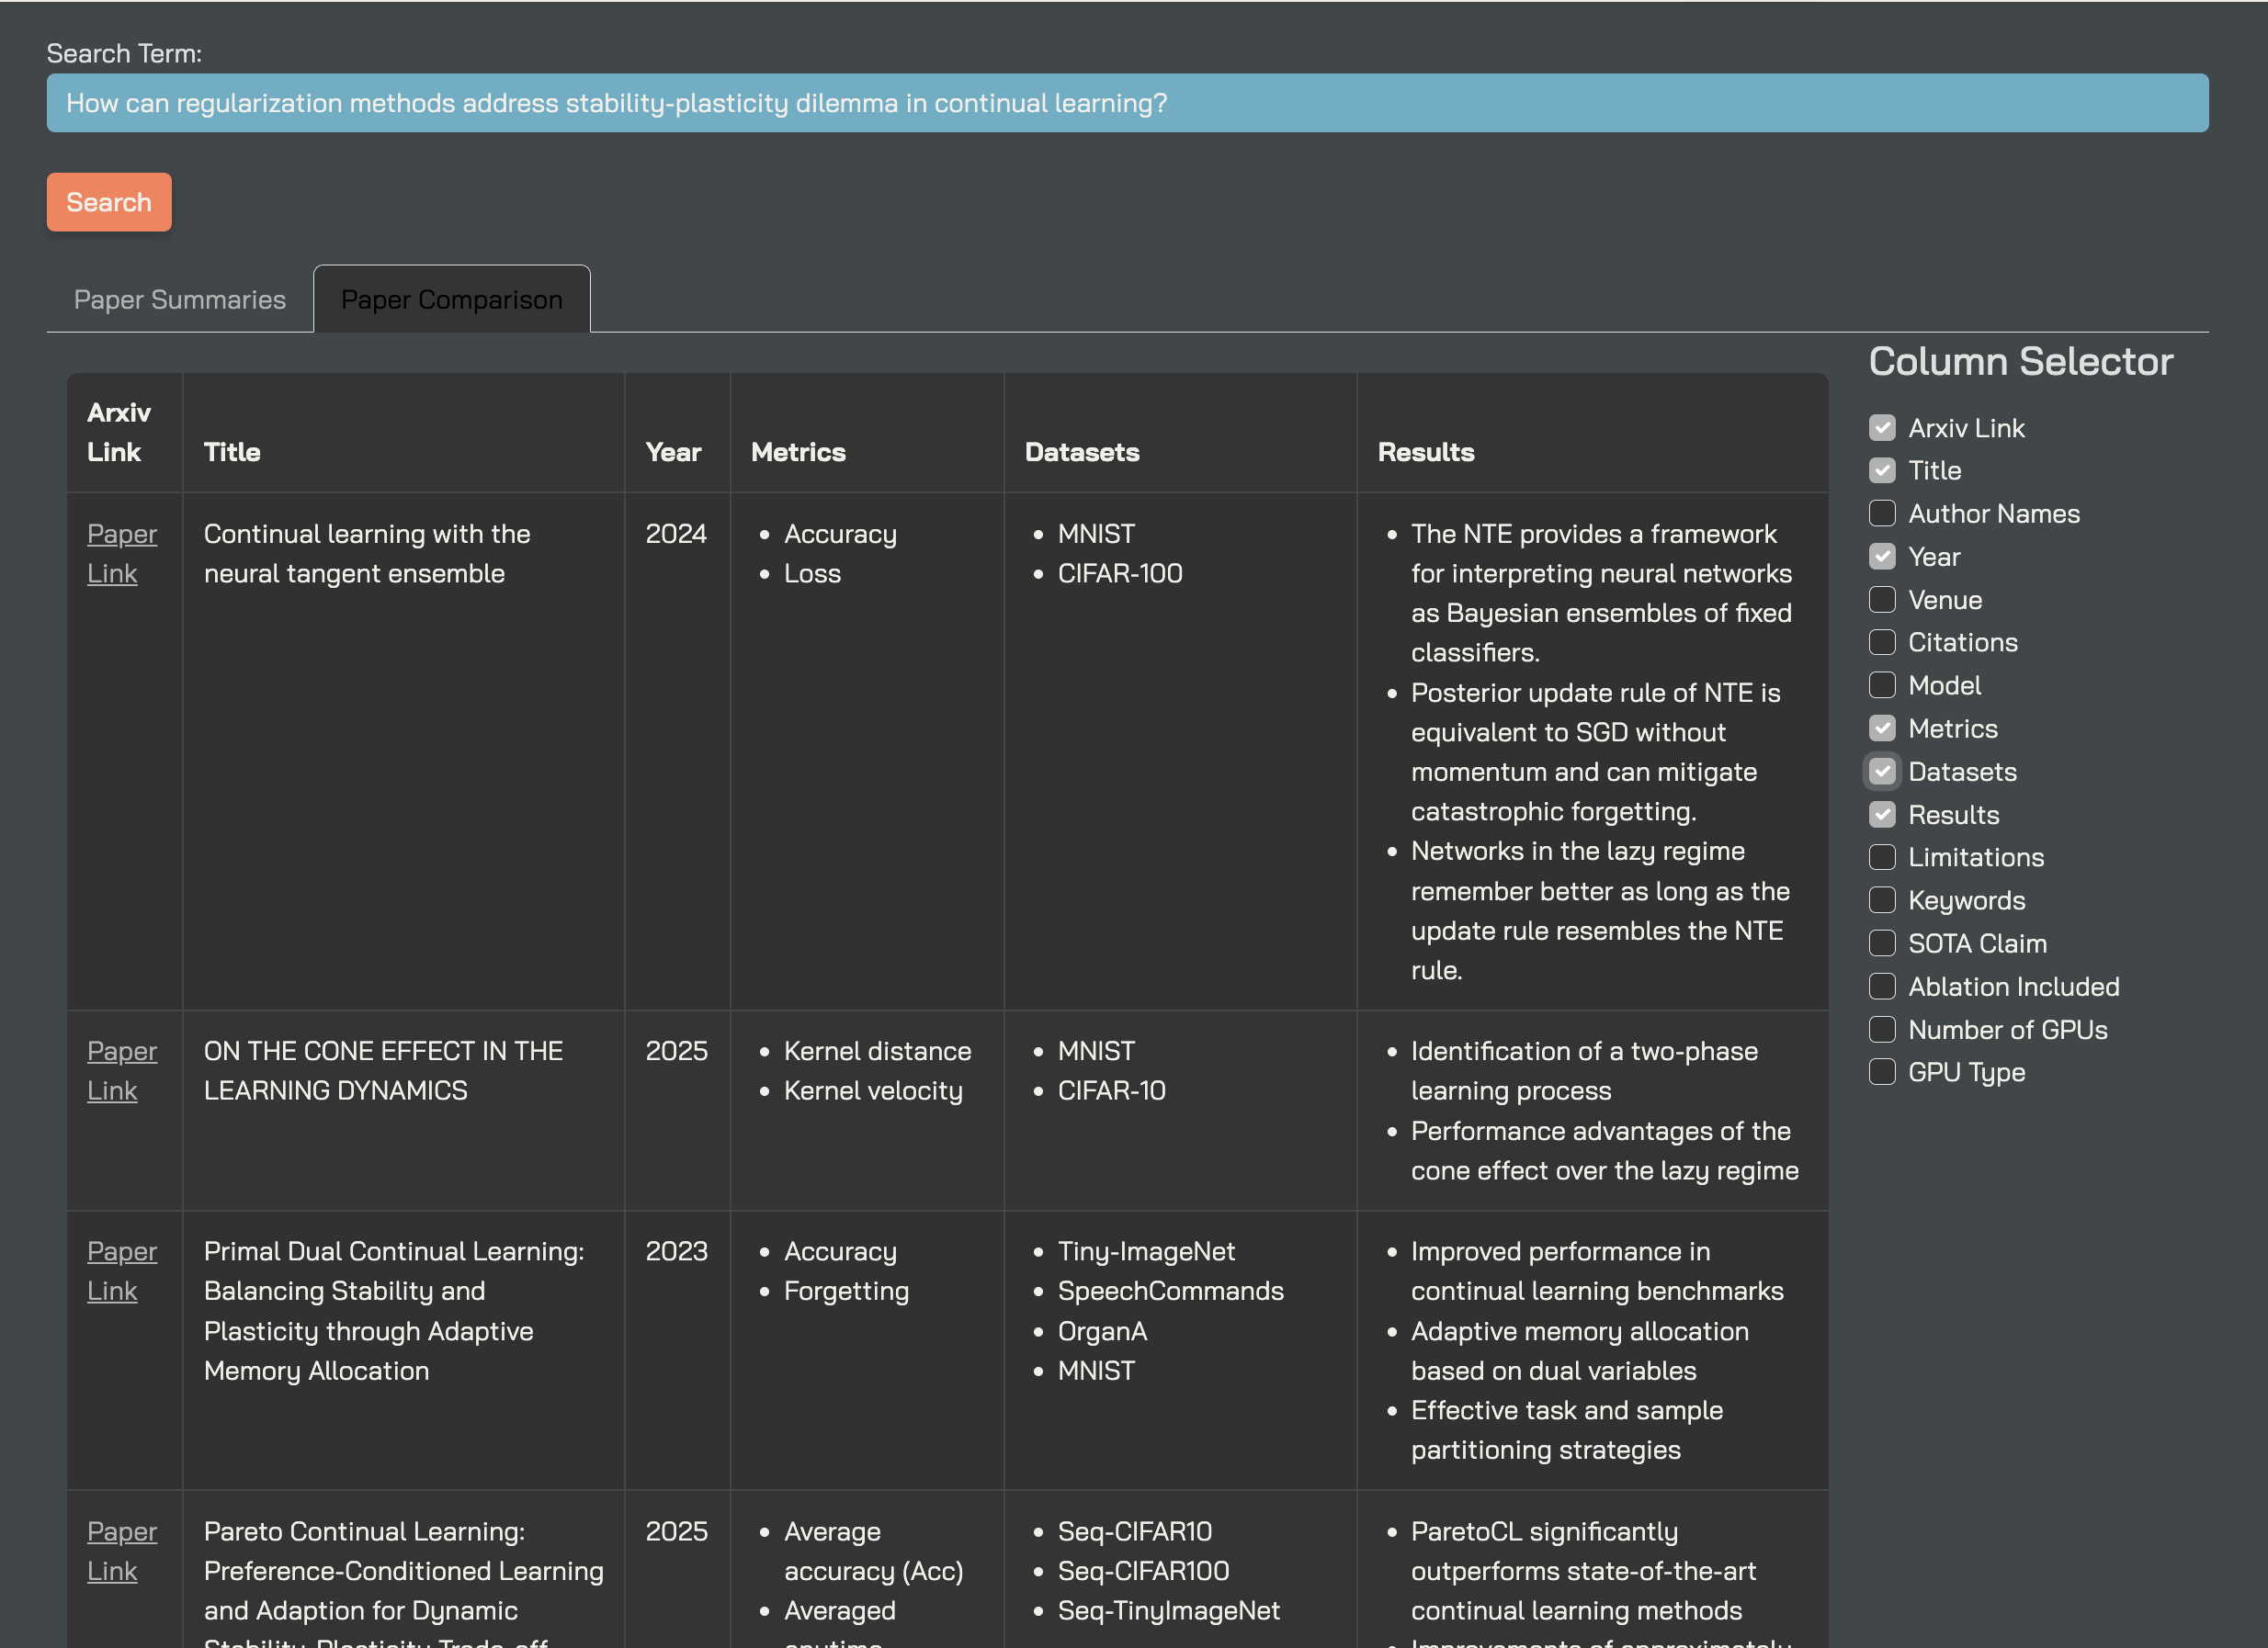Click the 'Seq-CIFAR100' dataset entry
2268x1648 pixels.
1143,1571
